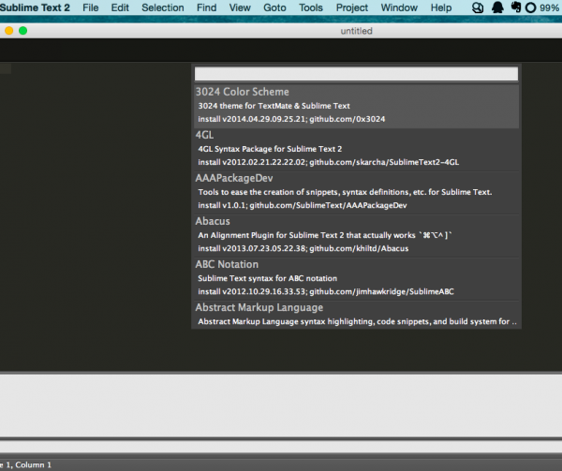Click the AAAPackageDev tools description line
This screenshot has width=562, height=471.
[345, 192]
